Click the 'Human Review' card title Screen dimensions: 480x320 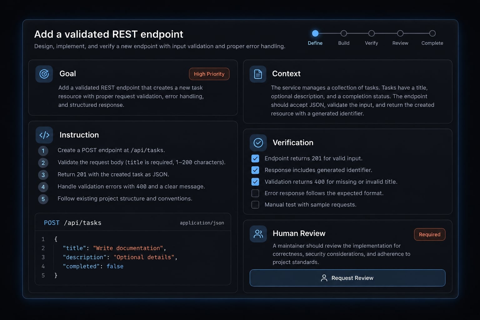pos(299,233)
